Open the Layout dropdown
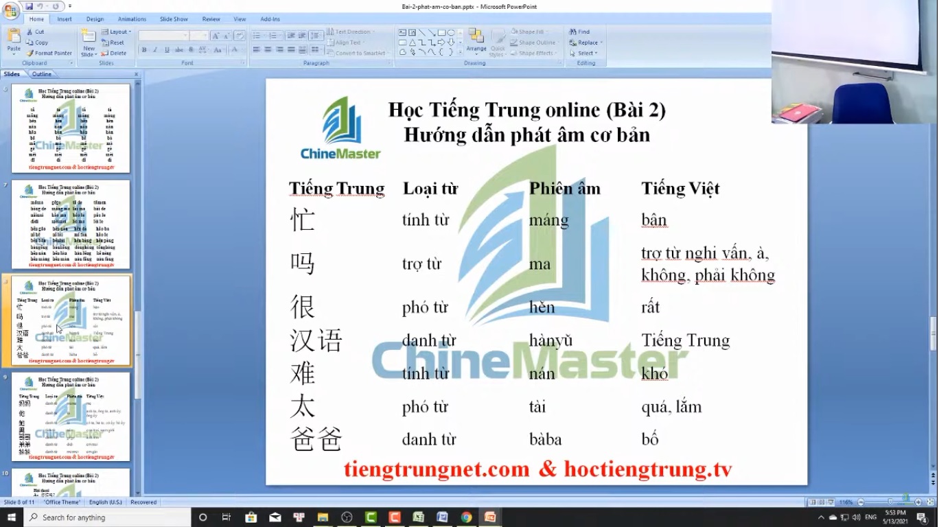Image resolution: width=939 pixels, height=527 pixels. coord(116,32)
